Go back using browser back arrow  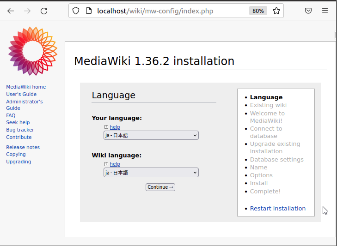click(11, 11)
